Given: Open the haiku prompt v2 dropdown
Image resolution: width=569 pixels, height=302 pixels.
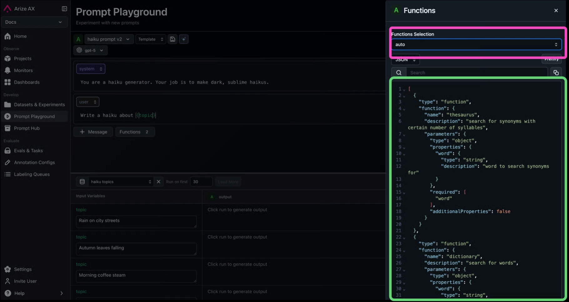Looking at the screenshot, I should click(108, 39).
